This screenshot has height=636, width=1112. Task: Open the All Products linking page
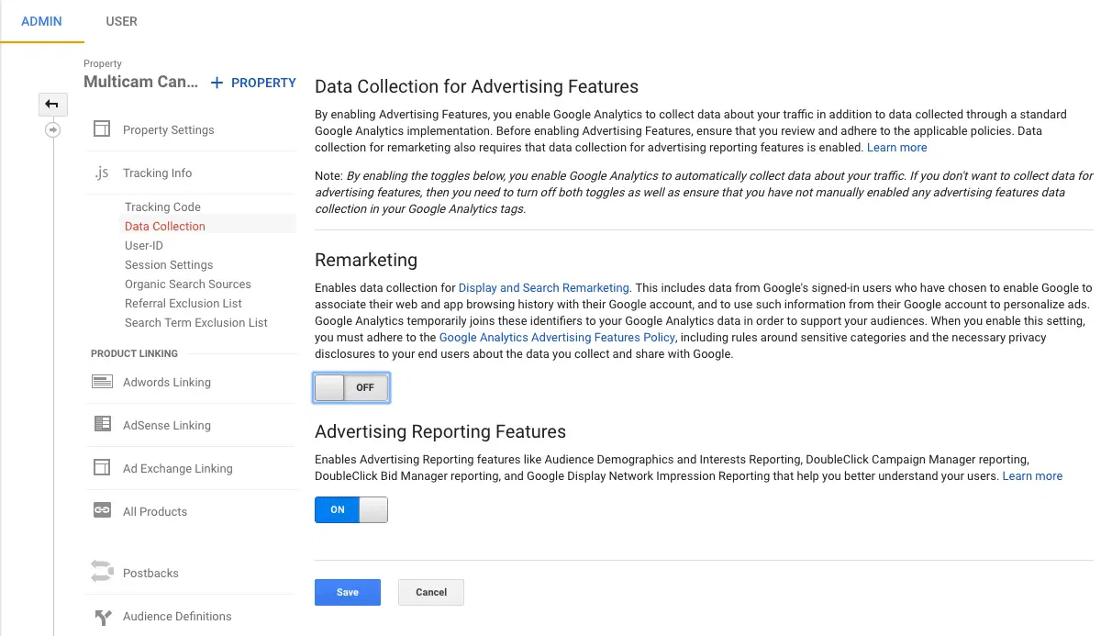tap(153, 511)
